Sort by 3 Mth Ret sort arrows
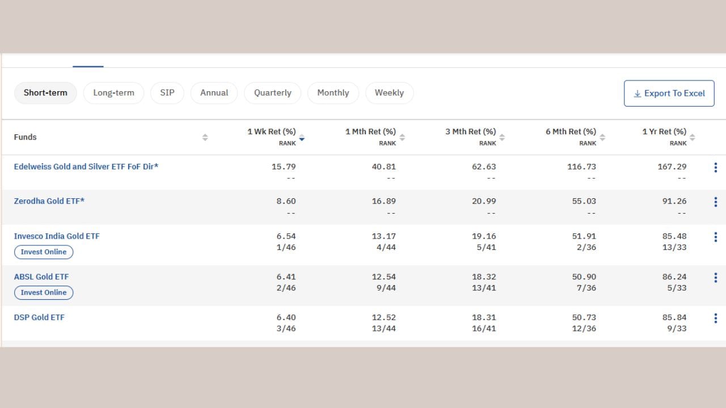The image size is (726, 408). pos(502,137)
